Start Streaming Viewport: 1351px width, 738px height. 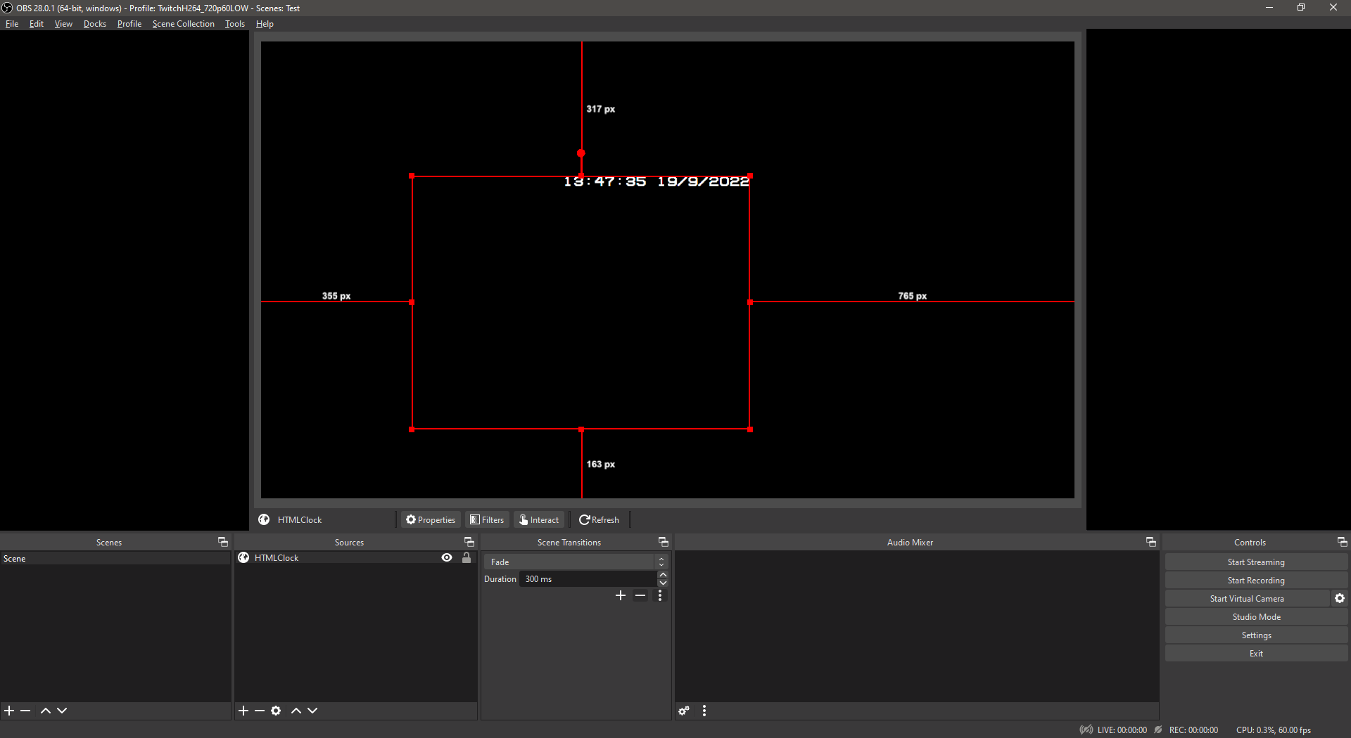tap(1256, 562)
